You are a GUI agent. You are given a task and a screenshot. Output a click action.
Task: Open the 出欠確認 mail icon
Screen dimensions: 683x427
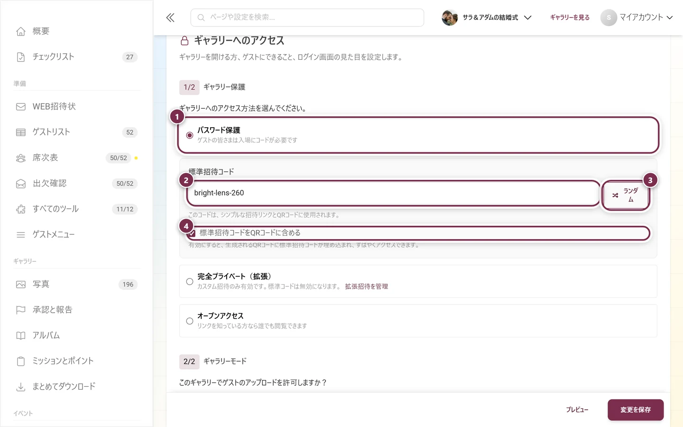point(21,184)
